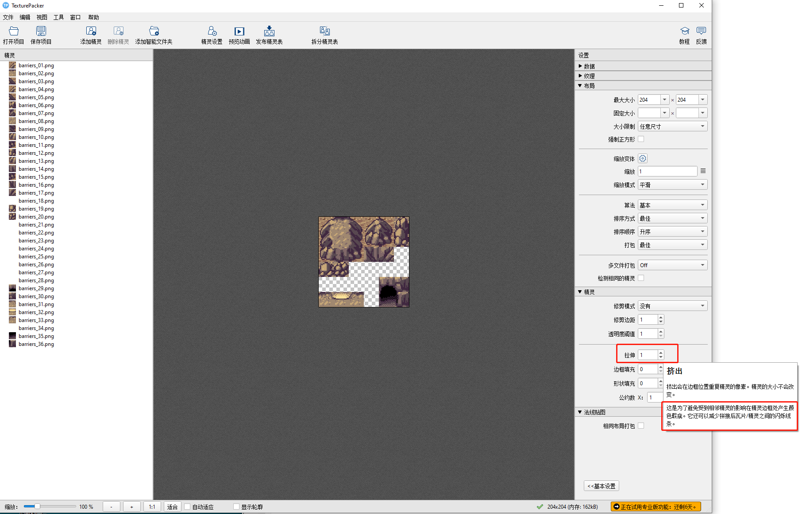Click the zoom in plus button

(x=132, y=507)
